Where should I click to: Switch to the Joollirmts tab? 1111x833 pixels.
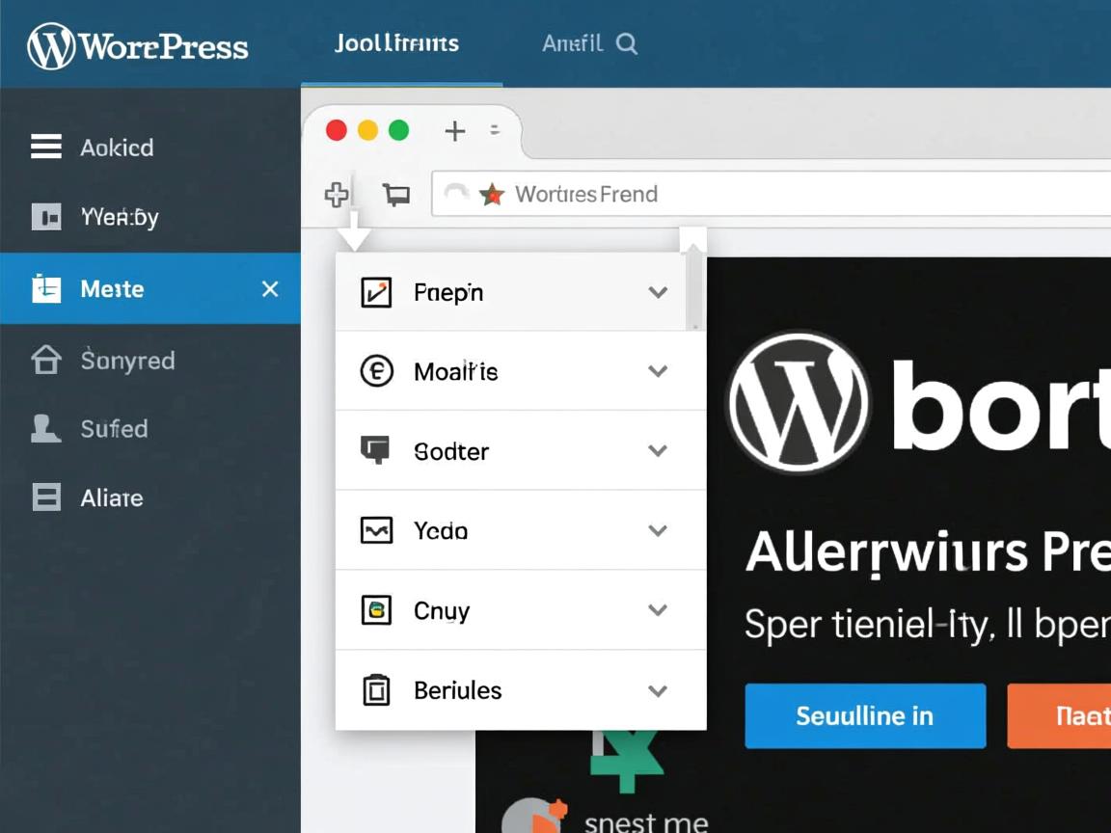point(396,44)
